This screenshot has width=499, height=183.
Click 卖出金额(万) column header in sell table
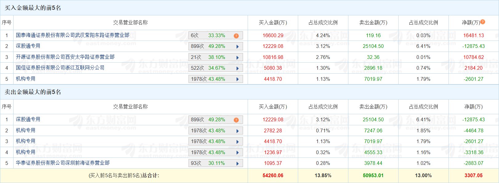373,107
